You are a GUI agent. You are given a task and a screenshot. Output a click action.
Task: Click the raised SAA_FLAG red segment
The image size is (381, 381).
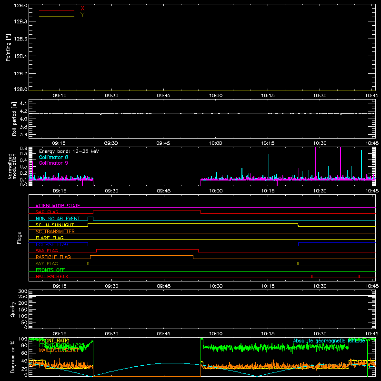click(x=148, y=250)
